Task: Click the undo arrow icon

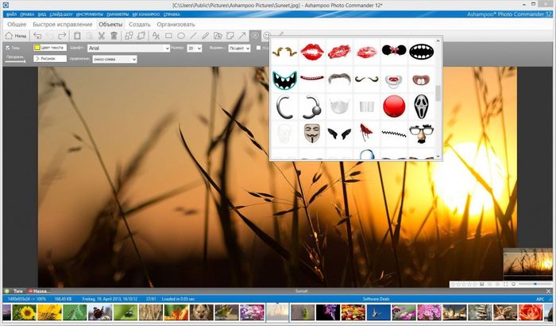Action: click(37, 36)
